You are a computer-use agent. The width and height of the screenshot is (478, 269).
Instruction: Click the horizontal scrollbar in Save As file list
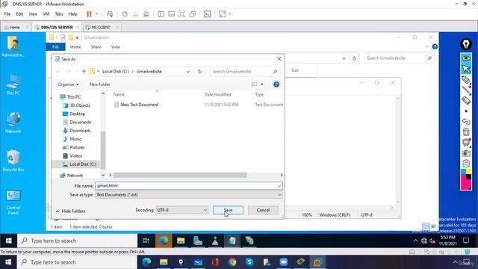[180, 175]
